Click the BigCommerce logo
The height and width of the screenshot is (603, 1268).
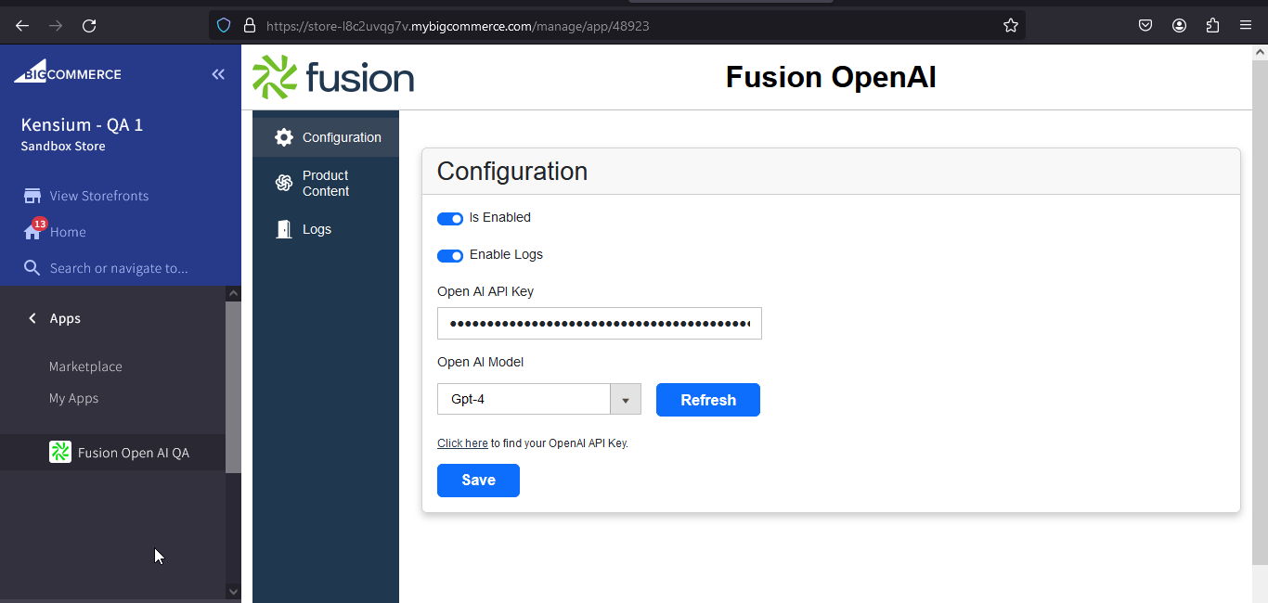(68, 71)
